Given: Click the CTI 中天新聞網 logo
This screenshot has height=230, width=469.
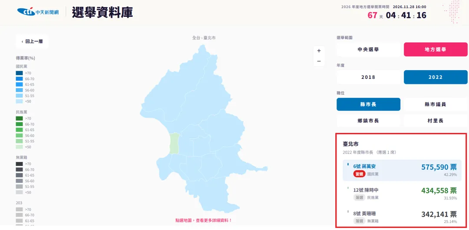Looking at the screenshot, I should pos(38,12).
